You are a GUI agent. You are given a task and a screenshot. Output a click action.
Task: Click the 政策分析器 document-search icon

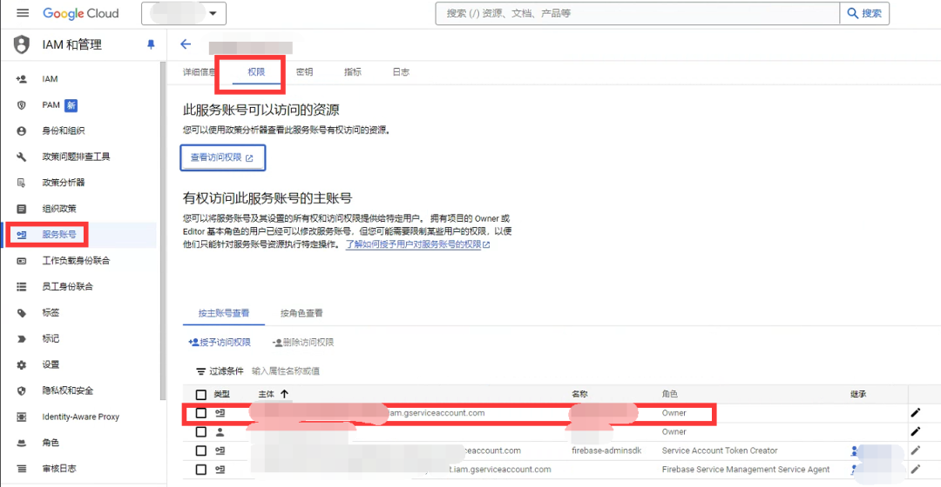pyautogui.click(x=22, y=183)
